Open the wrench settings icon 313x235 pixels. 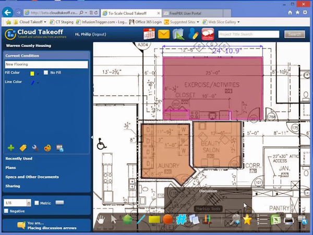tap(35, 148)
